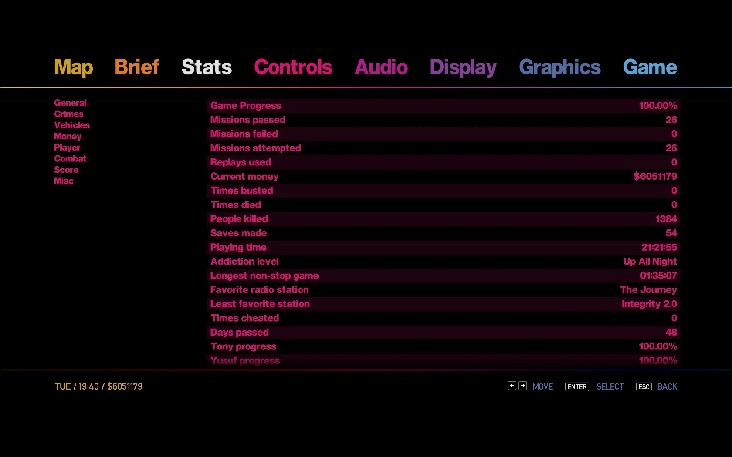732x457 pixels.
Task: Click the Saves made row label
Action: (x=238, y=233)
